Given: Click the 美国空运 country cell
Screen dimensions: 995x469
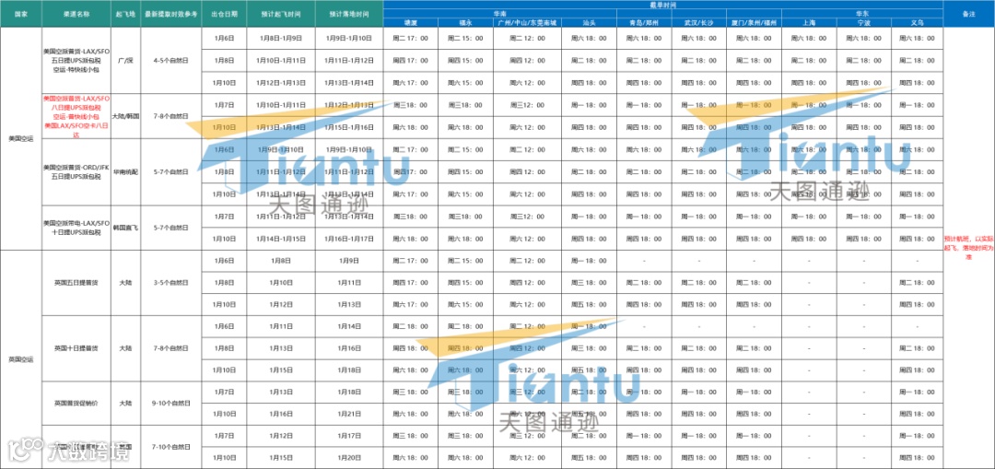Looking at the screenshot, I should click(x=20, y=138).
